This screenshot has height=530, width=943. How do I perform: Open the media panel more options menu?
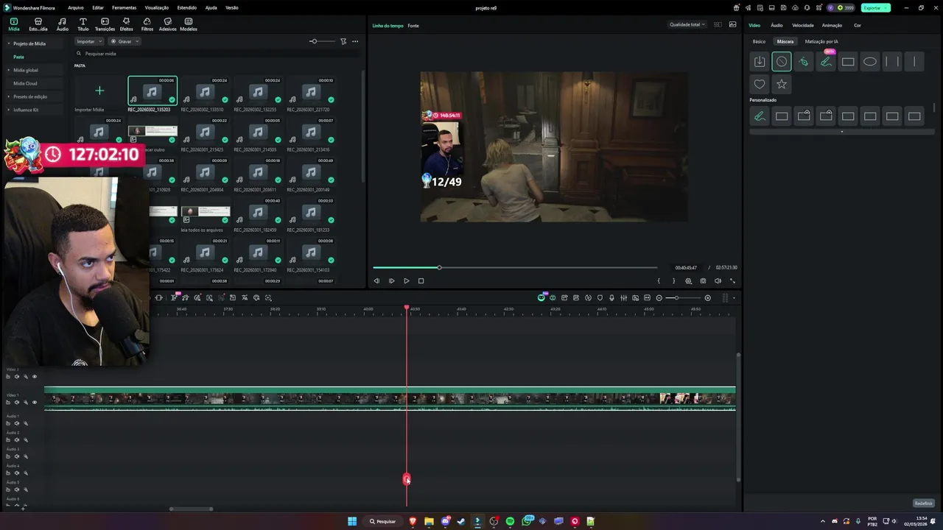coord(355,41)
